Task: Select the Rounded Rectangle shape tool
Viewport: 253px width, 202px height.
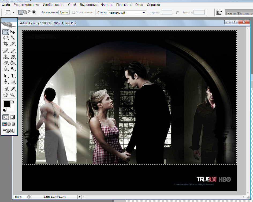Action: (x=13, y=82)
